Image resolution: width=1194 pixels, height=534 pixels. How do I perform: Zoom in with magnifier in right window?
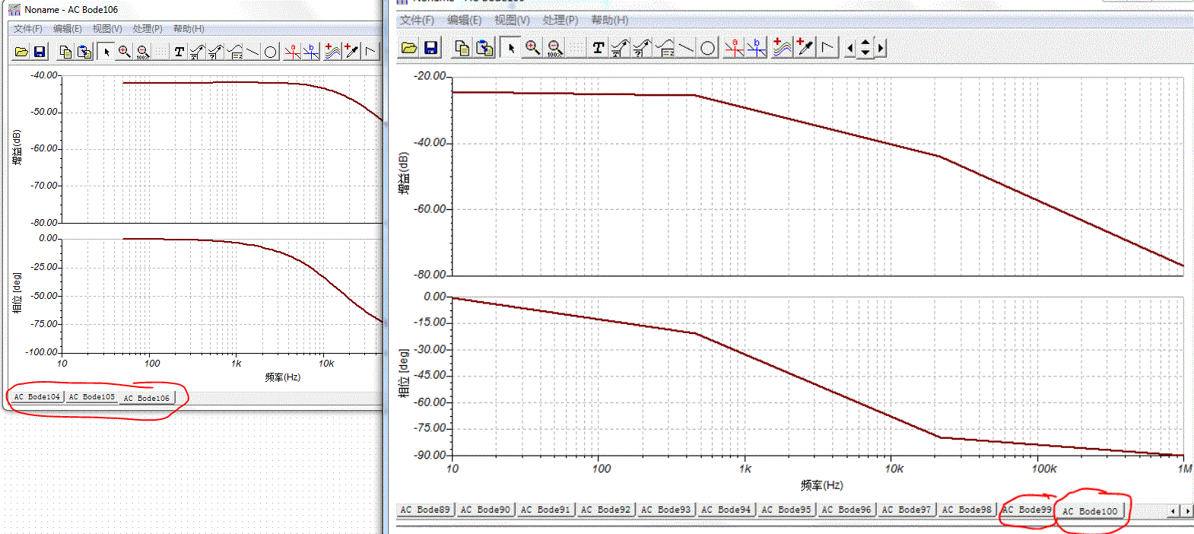pyautogui.click(x=532, y=48)
